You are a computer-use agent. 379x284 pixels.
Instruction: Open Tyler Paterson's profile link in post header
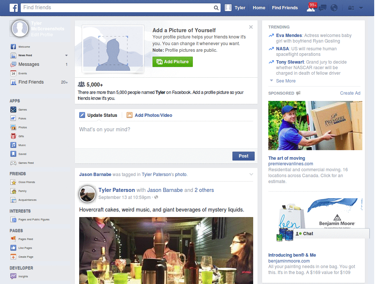pos(117,190)
